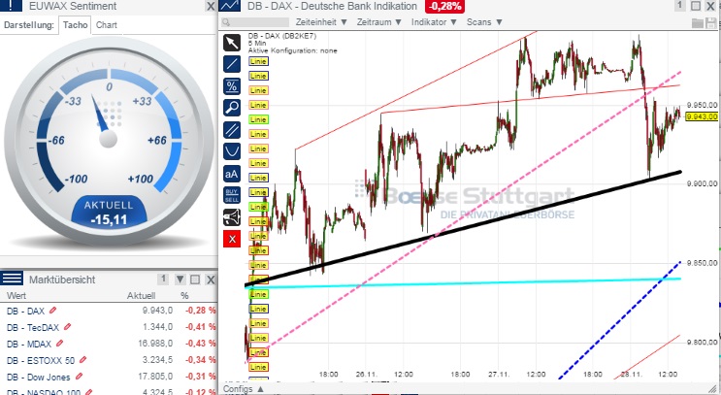Expand the Configs panel arrow

coord(261,389)
